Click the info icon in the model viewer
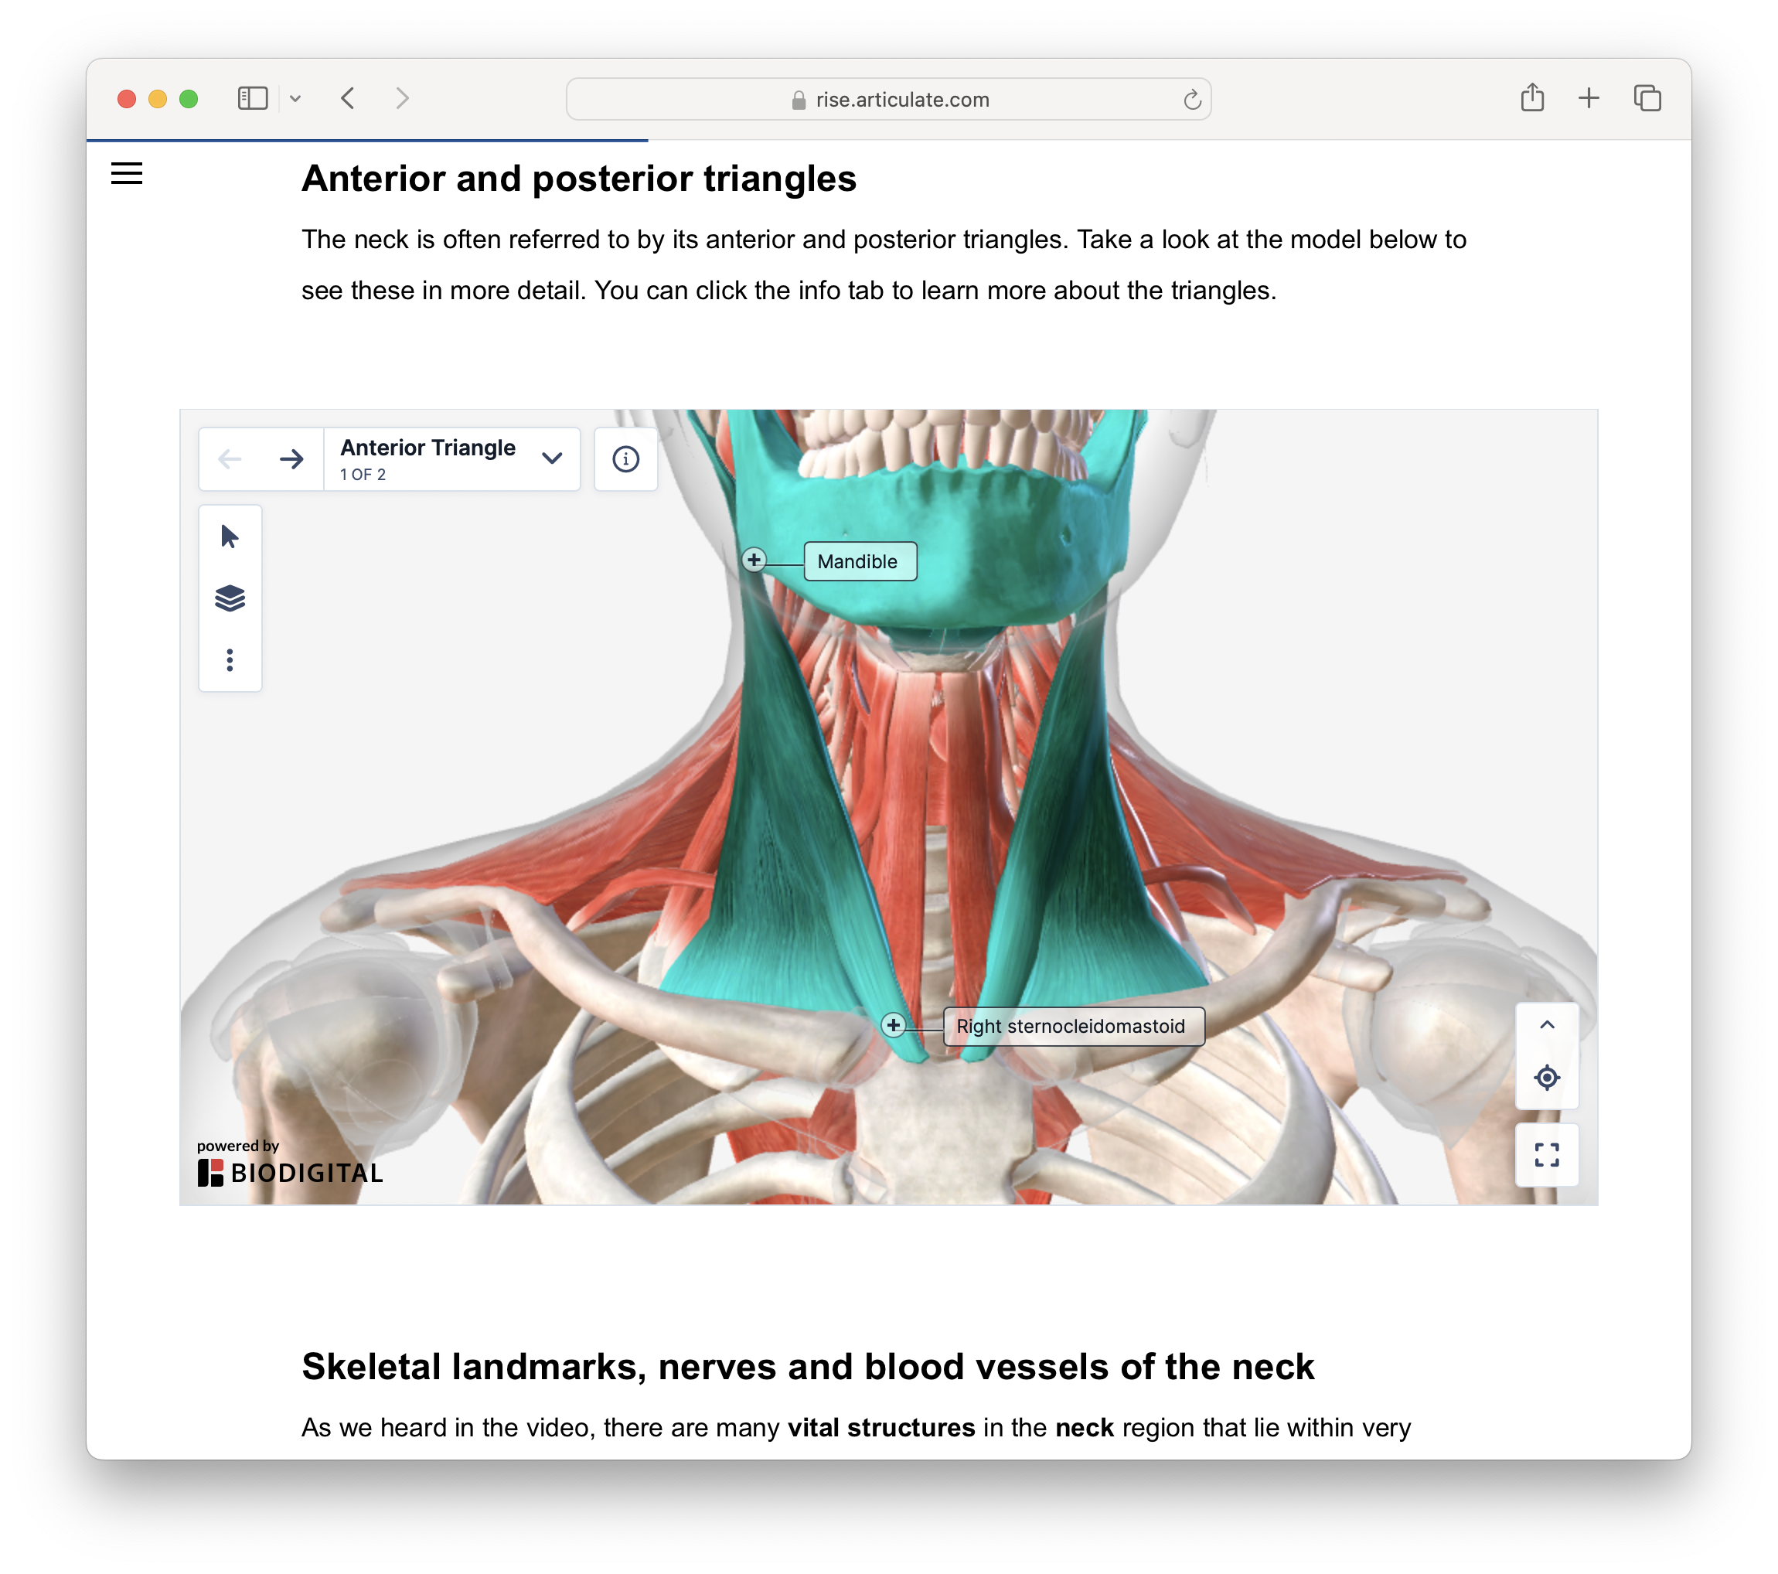The image size is (1778, 1574). click(x=625, y=458)
